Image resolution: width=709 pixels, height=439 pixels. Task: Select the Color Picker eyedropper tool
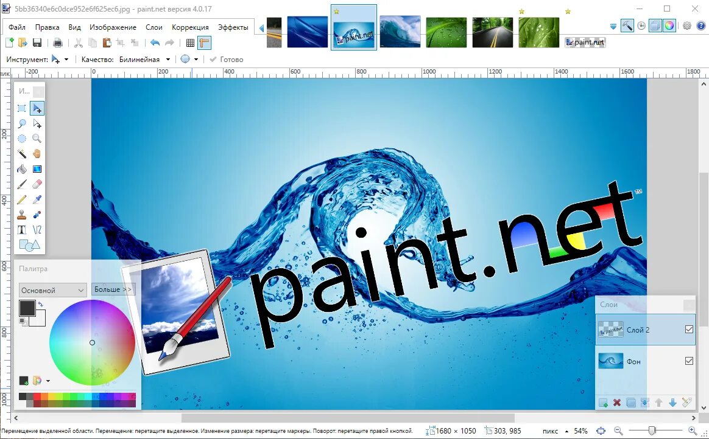click(37, 199)
